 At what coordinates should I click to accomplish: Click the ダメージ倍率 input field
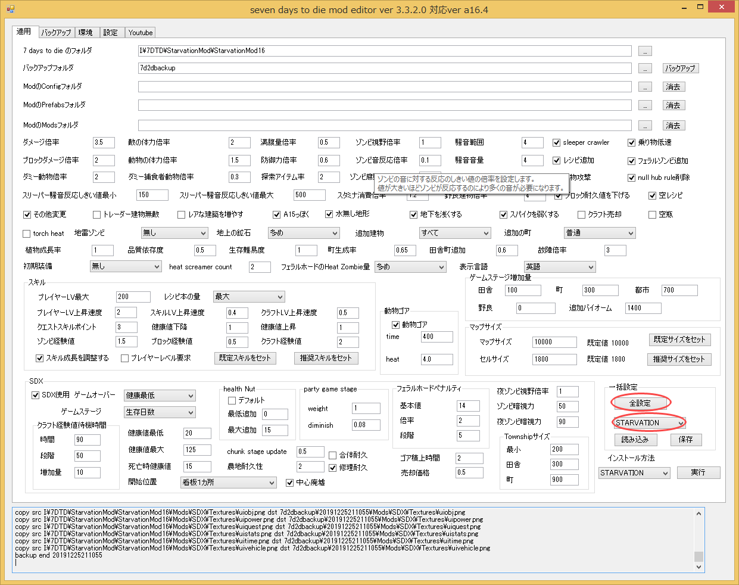pos(104,143)
